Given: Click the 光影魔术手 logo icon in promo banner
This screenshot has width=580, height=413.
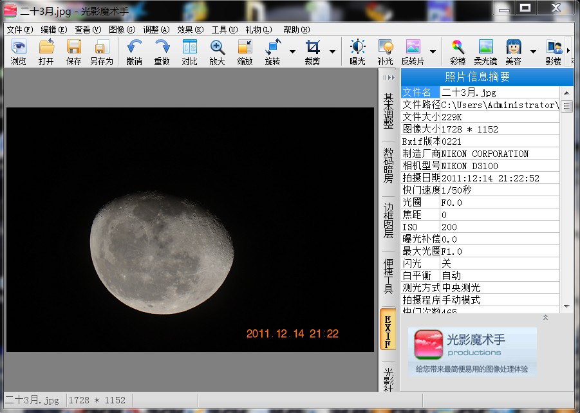Looking at the screenshot, I should click(x=428, y=345).
